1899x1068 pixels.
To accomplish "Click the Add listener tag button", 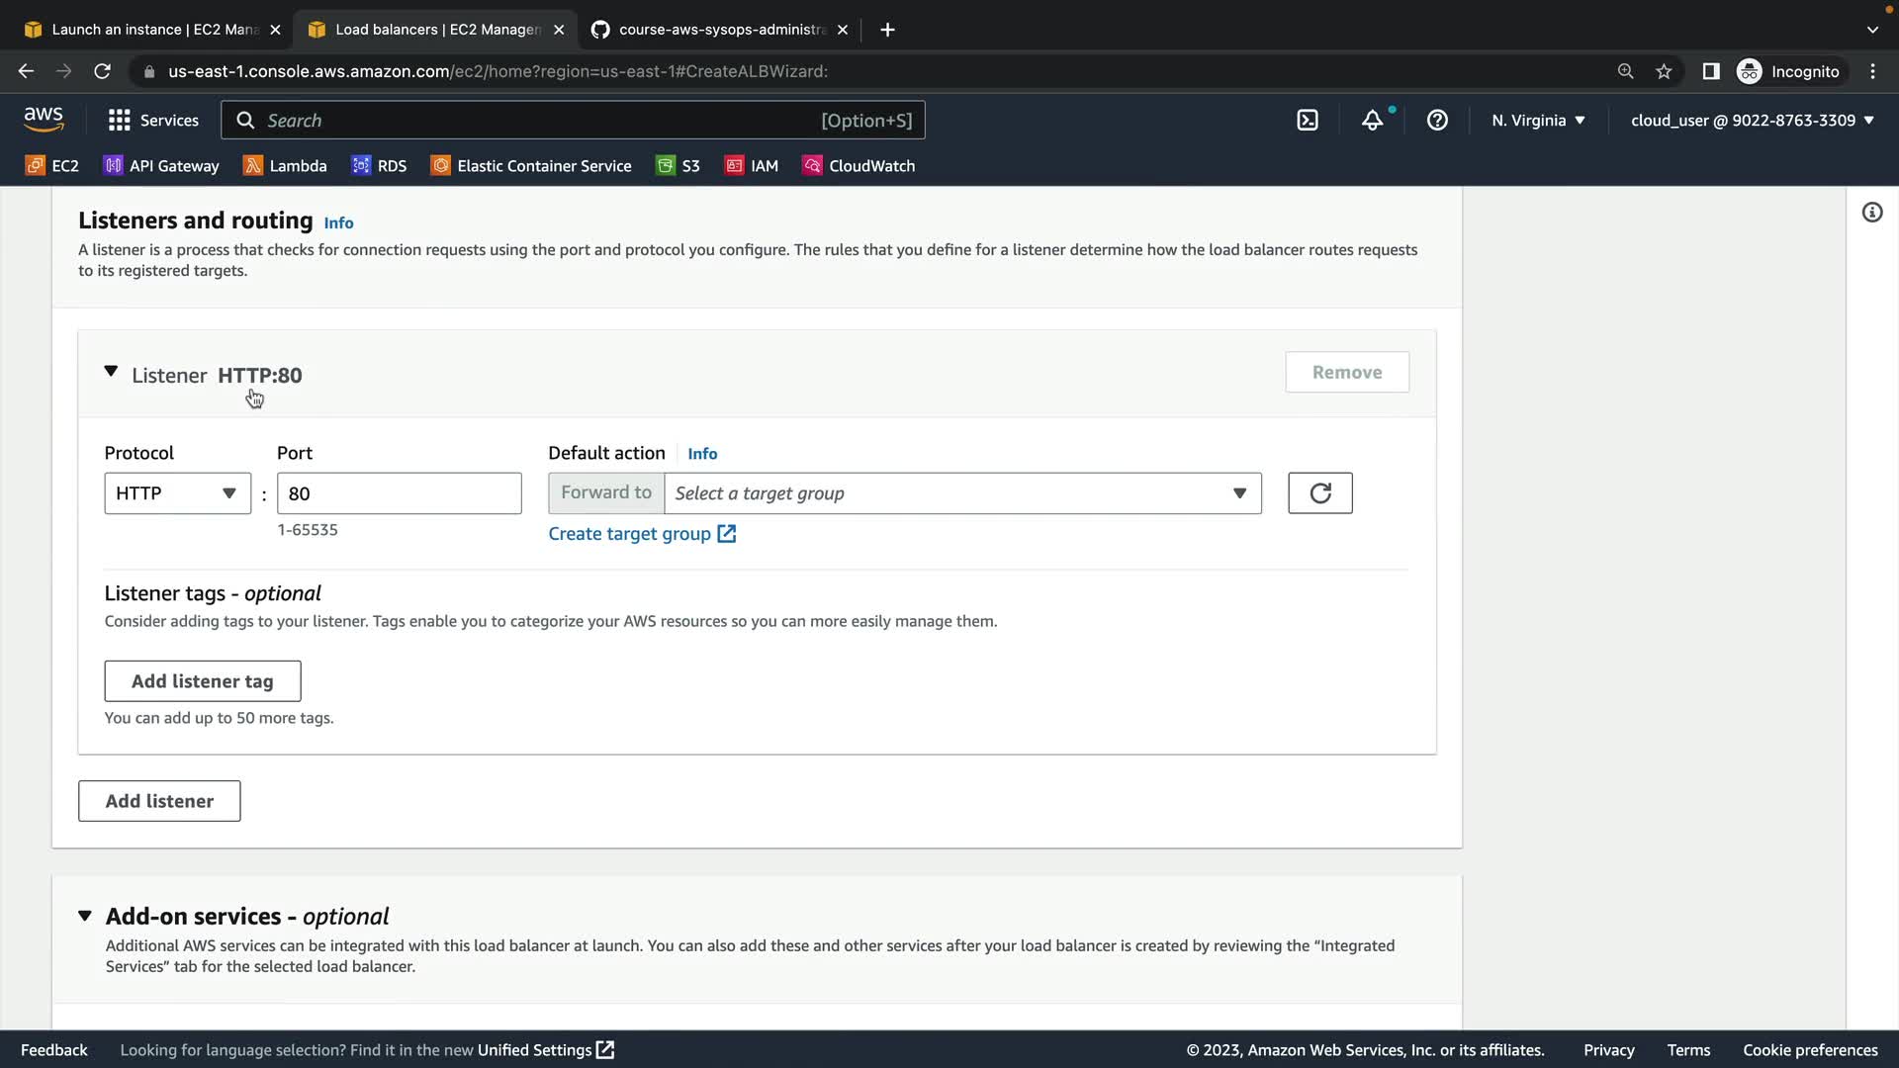I will 203,681.
